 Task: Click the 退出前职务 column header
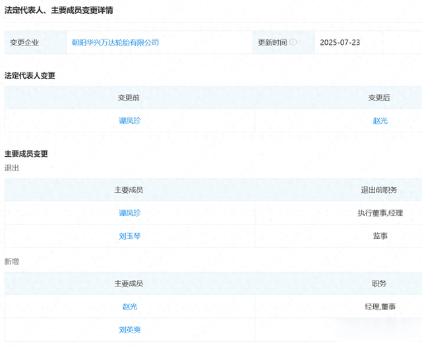click(379, 190)
